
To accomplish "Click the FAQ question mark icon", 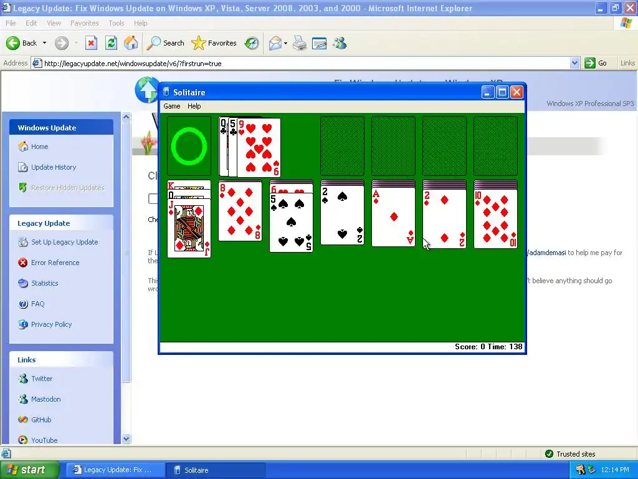I will (x=23, y=304).
